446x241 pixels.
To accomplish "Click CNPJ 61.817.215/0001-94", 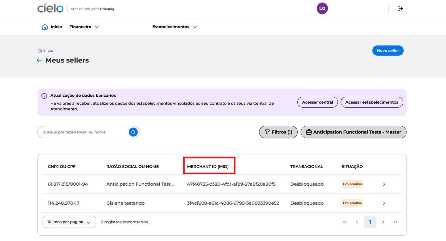I will 68,184.
